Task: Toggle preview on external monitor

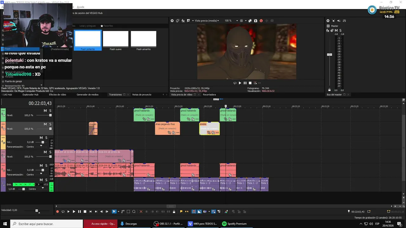Action: 178,21
